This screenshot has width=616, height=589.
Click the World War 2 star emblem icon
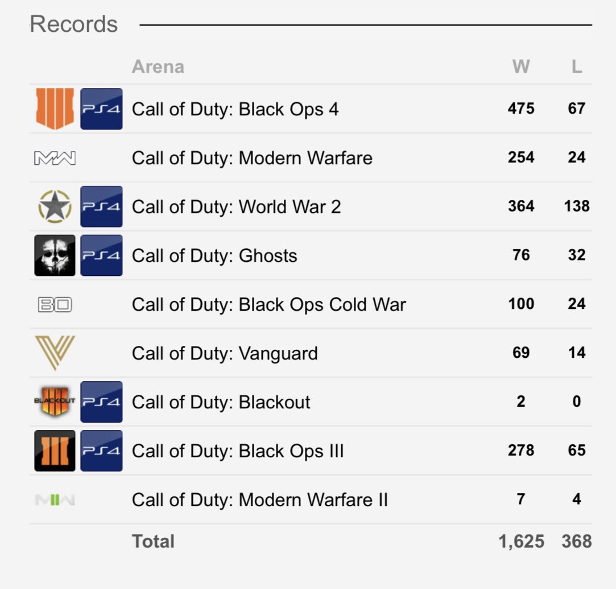pyautogui.click(x=55, y=206)
